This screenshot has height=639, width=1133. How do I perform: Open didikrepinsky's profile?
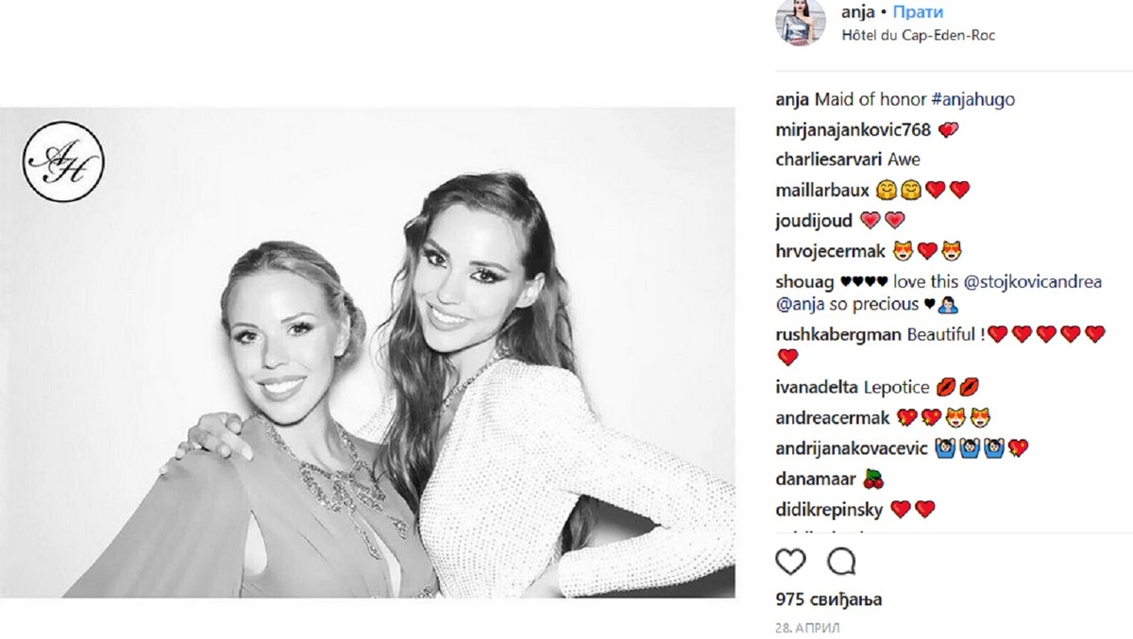click(829, 510)
